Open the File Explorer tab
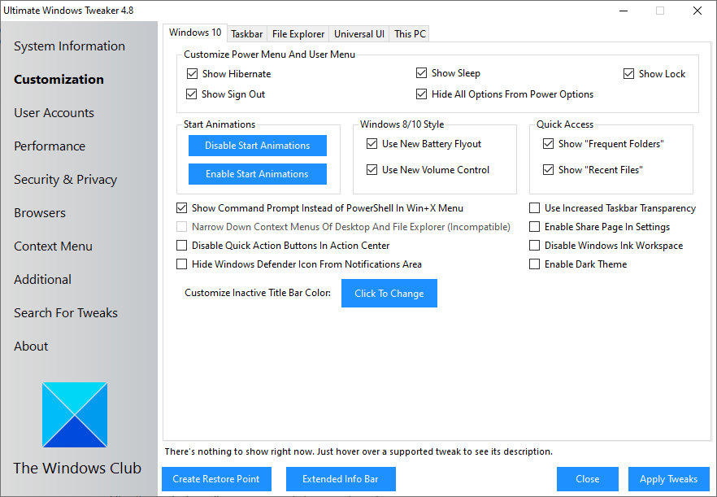Image resolution: width=717 pixels, height=497 pixels. coord(298,33)
